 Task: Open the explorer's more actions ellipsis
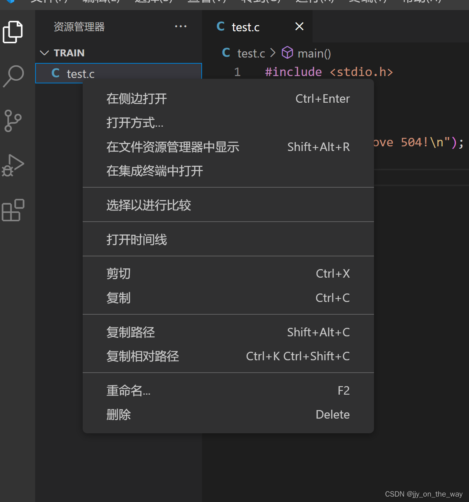pyautogui.click(x=181, y=27)
